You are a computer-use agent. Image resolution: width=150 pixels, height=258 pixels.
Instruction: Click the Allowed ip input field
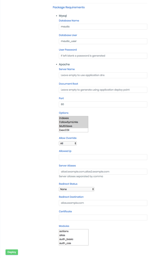[103, 157]
